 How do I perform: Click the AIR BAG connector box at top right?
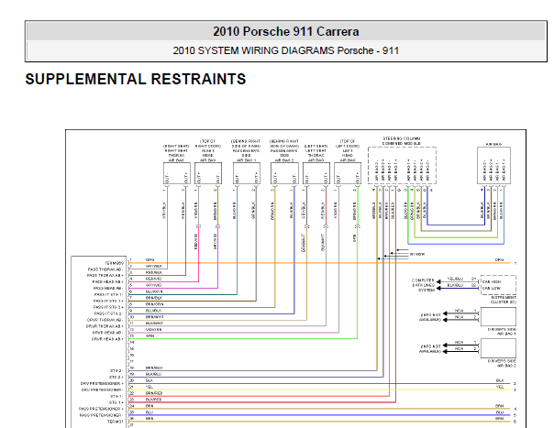click(493, 166)
